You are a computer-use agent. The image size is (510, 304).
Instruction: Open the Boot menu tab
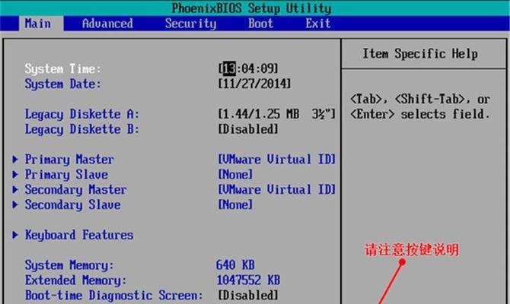pos(260,24)
